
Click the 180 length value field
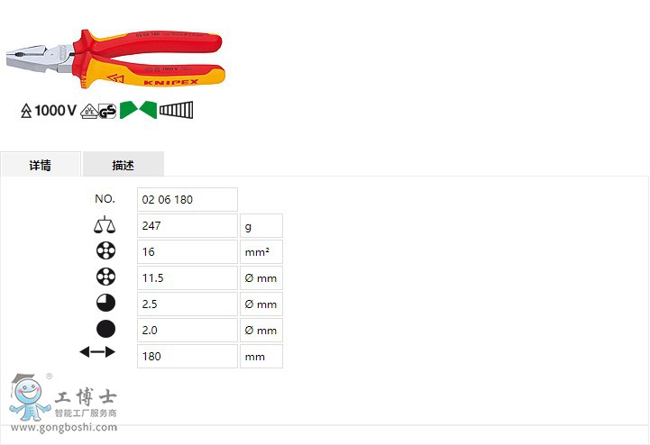tap(188, 356)
